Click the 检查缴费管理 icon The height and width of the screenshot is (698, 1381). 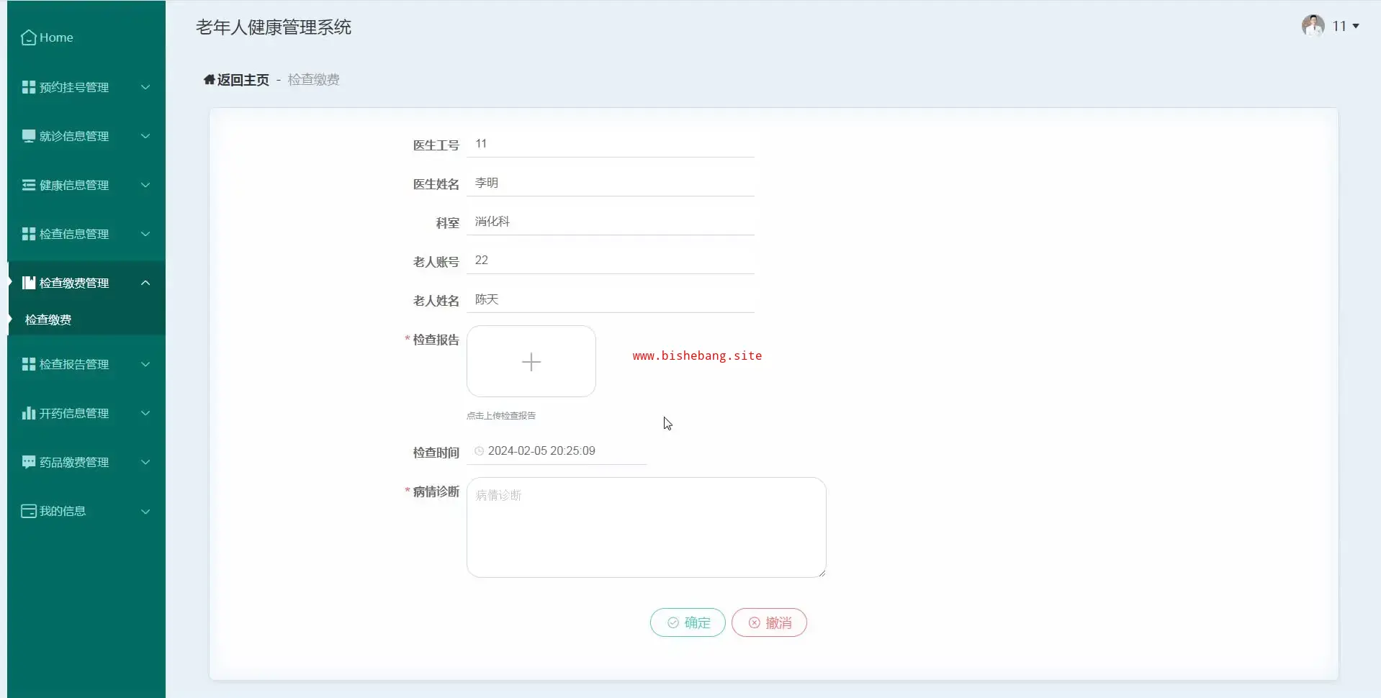(x=29, y=283)
